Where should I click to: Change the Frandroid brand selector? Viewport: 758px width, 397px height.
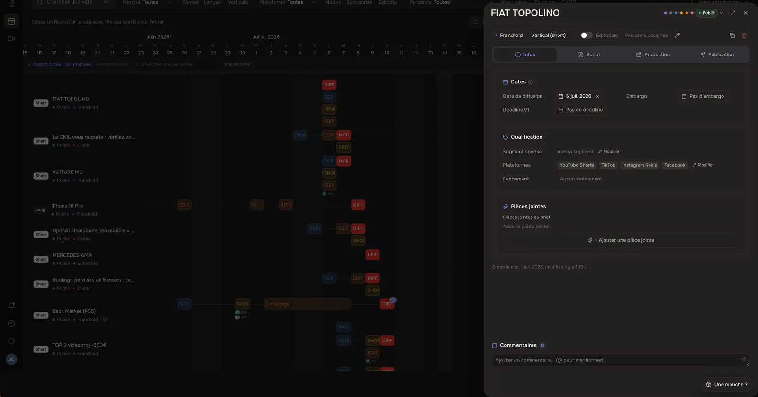tap(509, 36)
